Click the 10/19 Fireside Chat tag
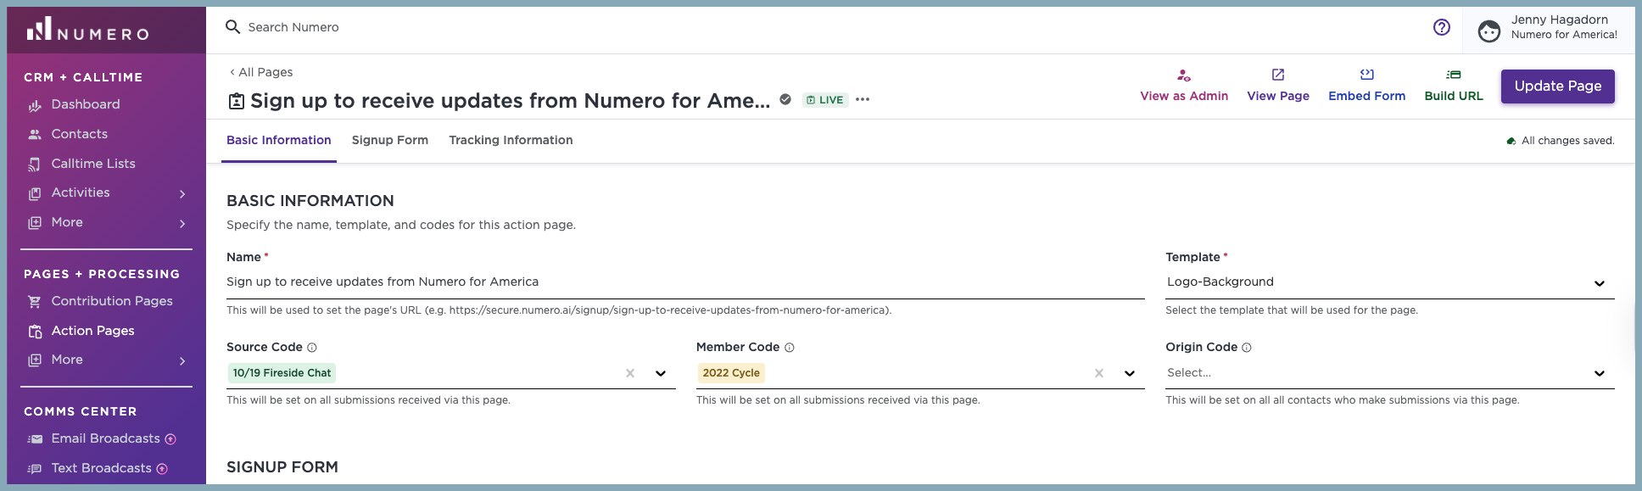The width and height of the screenshot is (1642, 491). click(282, 373)
